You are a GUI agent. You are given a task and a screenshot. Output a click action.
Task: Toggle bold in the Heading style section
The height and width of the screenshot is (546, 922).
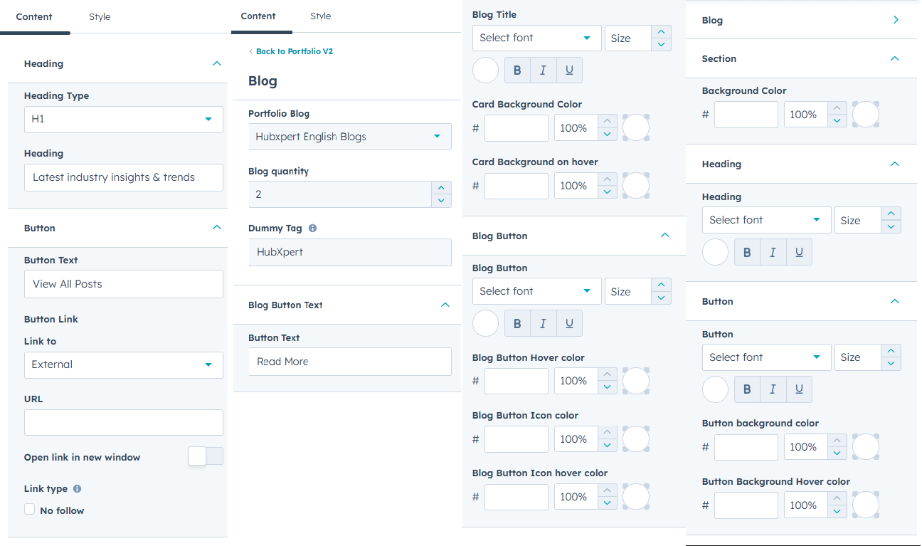pyautogui.click(x=747, y=252)
